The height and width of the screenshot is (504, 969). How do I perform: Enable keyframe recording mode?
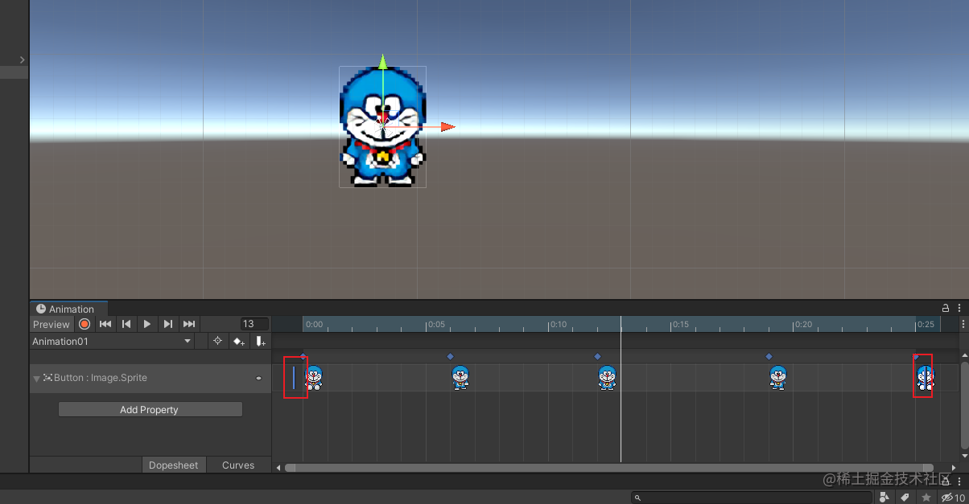click(85, 324)
